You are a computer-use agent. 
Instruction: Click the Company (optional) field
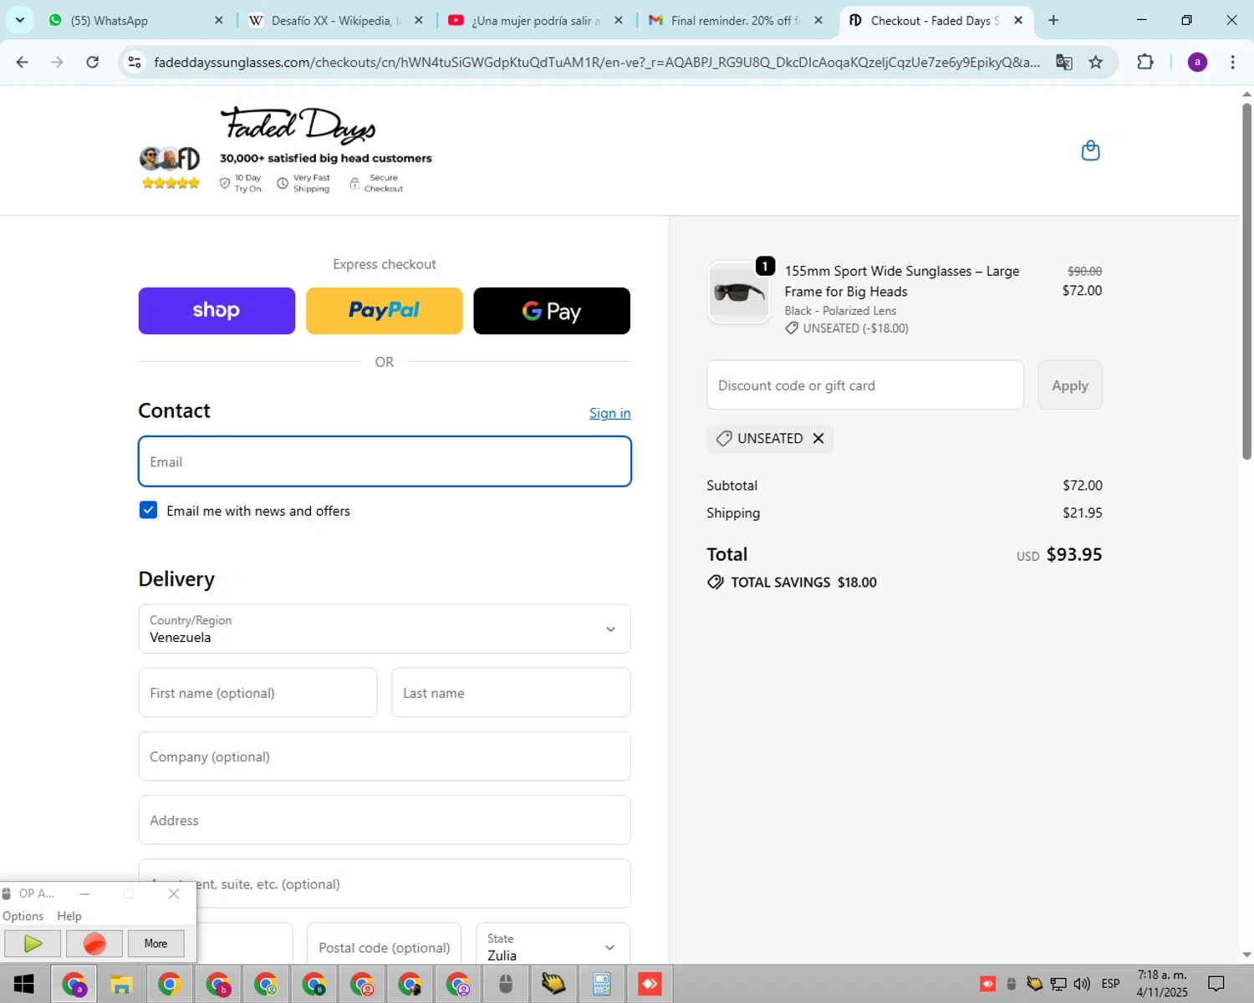(x=385, y=756)
